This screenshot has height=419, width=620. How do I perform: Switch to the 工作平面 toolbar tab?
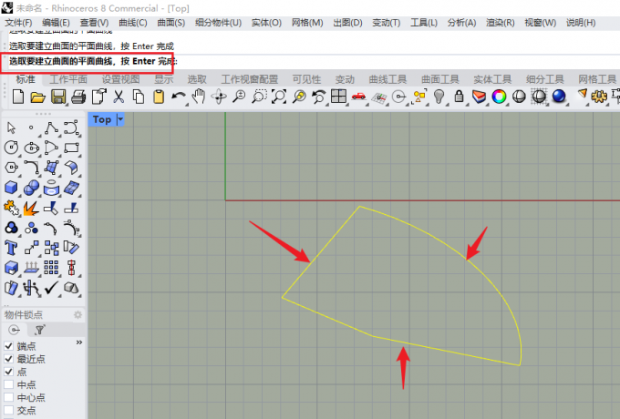tap(68, 79)
